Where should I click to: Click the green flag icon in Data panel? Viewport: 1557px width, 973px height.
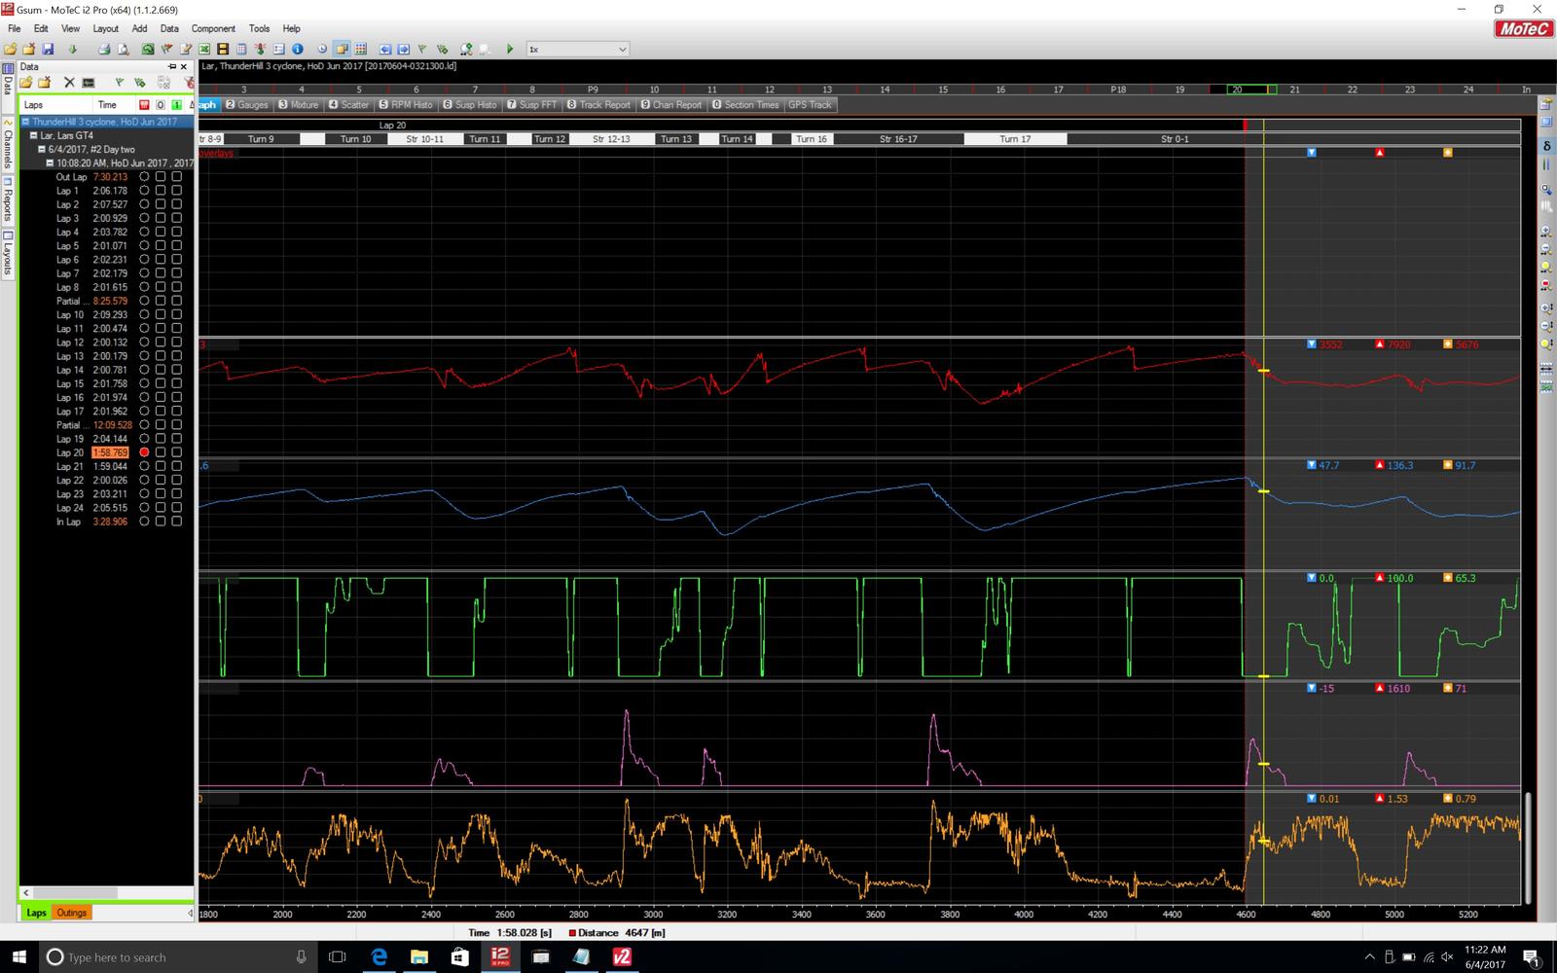(120, 83)
